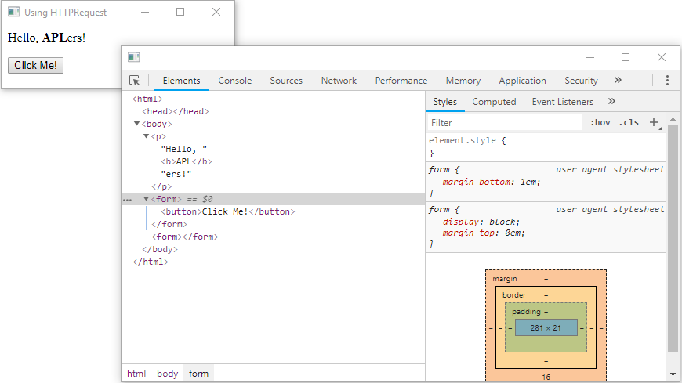This screenshot has height=383, width=682.
Task: Open the Network tab
Action: (339, 81)
